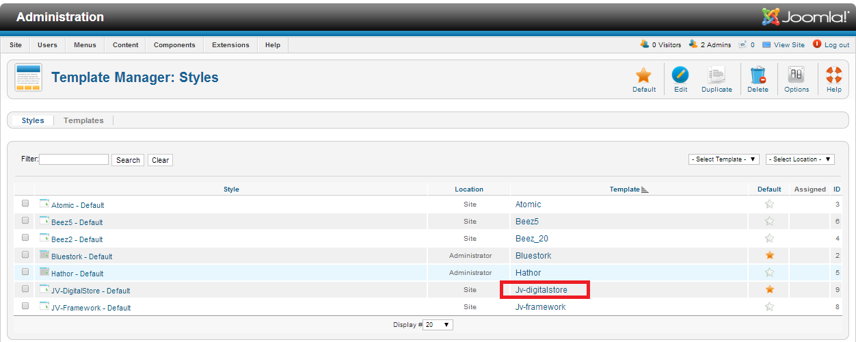
Task: Click the Template column sort arrow icon
Action: tap(645, 189)
